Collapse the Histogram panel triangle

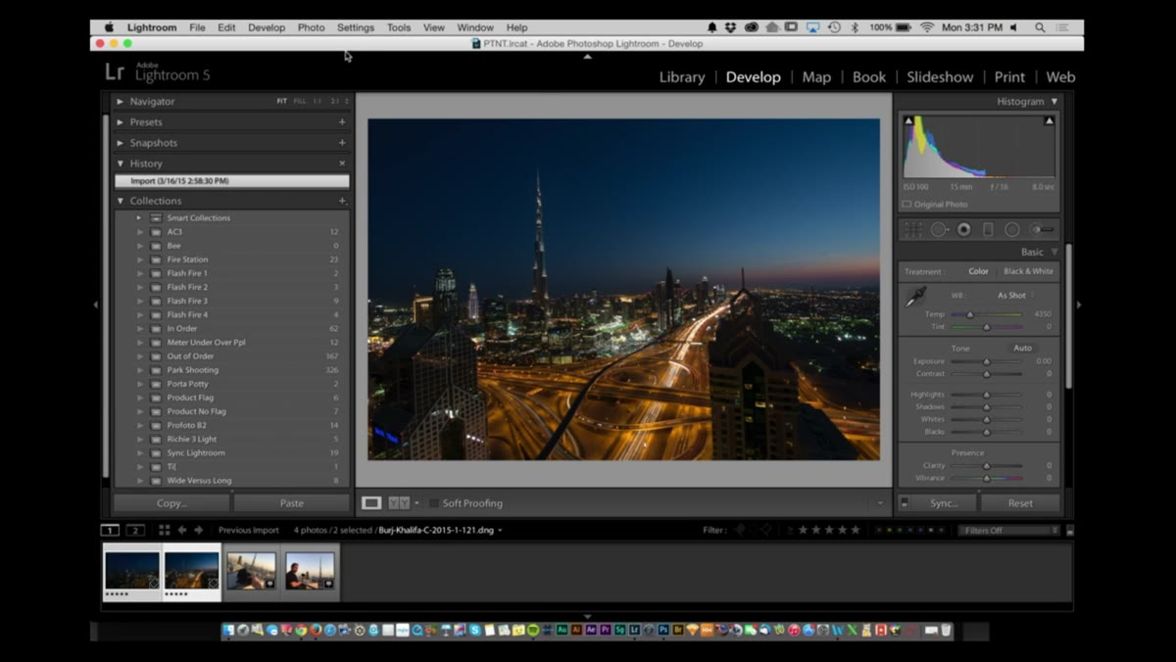(x=1054, y=101)
